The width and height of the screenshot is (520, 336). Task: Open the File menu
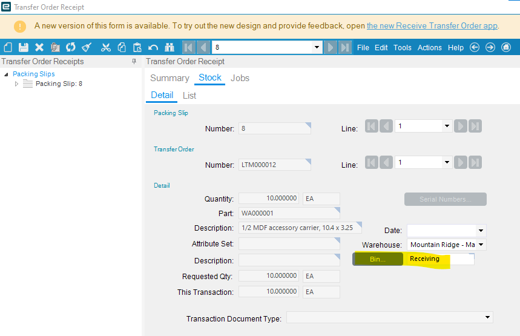pyautogui.click(x=363, y=48)
